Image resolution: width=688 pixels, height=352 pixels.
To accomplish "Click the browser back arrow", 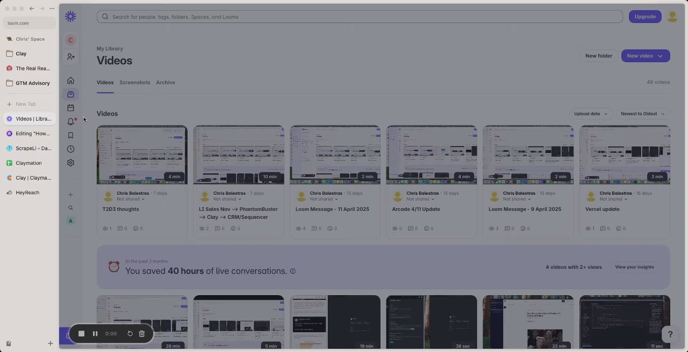I will coord(32,9).
